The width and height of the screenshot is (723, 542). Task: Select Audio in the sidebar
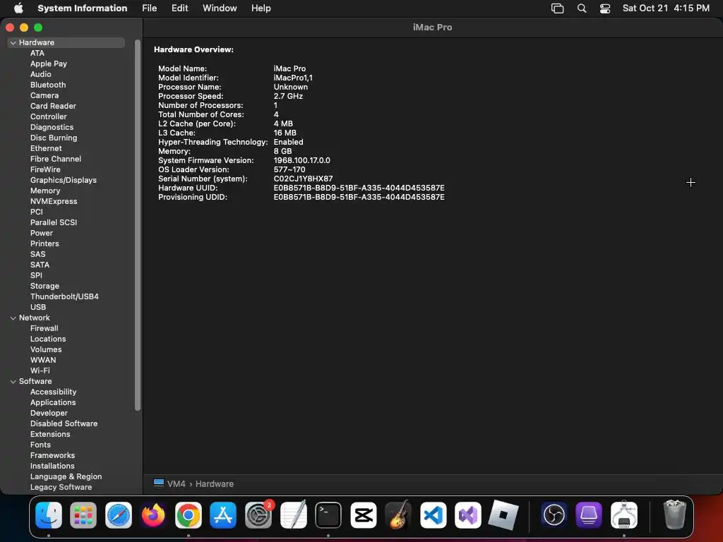pos(40,74)
